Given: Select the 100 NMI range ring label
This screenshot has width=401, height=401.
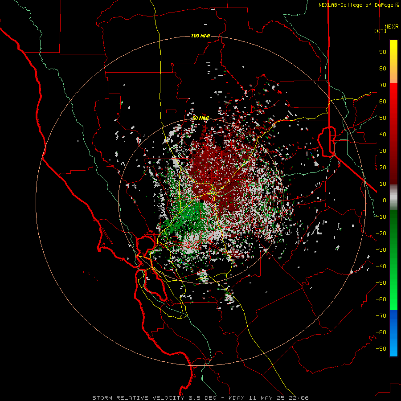Looking at the screenshot, I should coord(200,36).
